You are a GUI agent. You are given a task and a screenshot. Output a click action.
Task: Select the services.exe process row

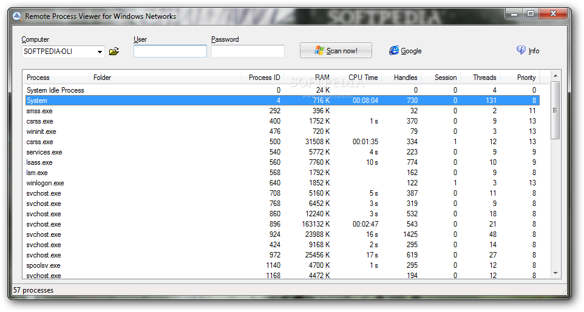[x=282, y=152]
